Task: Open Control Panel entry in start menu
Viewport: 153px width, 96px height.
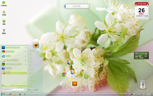Action: coord(32,74)
